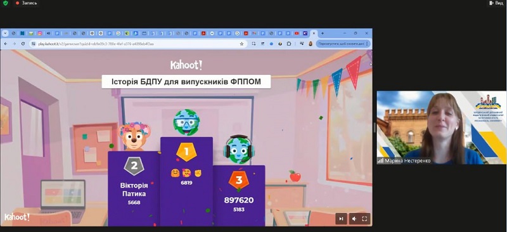
Task: Enter fullscreen using the Kahoot fullscreen icon
Action: click(364, 219)
